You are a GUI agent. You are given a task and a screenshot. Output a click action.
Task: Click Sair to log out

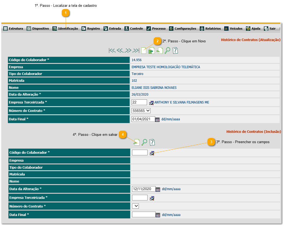tap(270, 29)
